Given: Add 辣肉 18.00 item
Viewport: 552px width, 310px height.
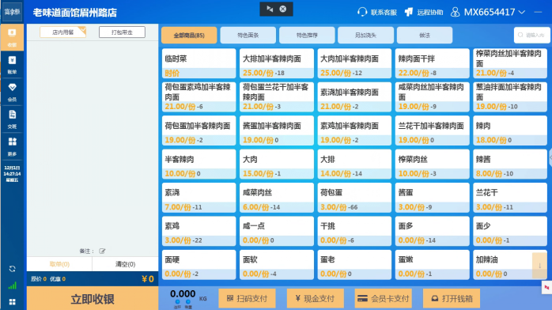Looking at the screenshot, I should coord(510,130).
